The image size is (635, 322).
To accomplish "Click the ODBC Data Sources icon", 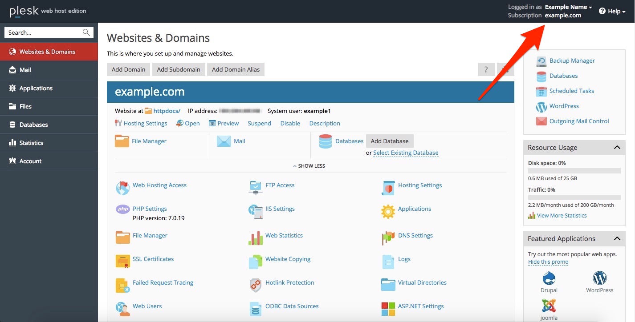I will [255, 309].
